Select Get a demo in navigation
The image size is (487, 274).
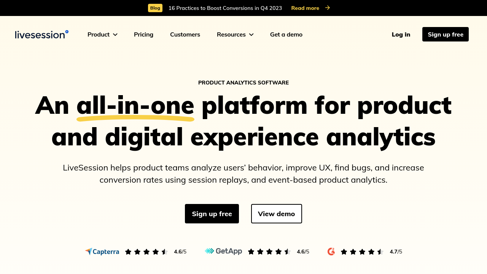click(286, 34)
